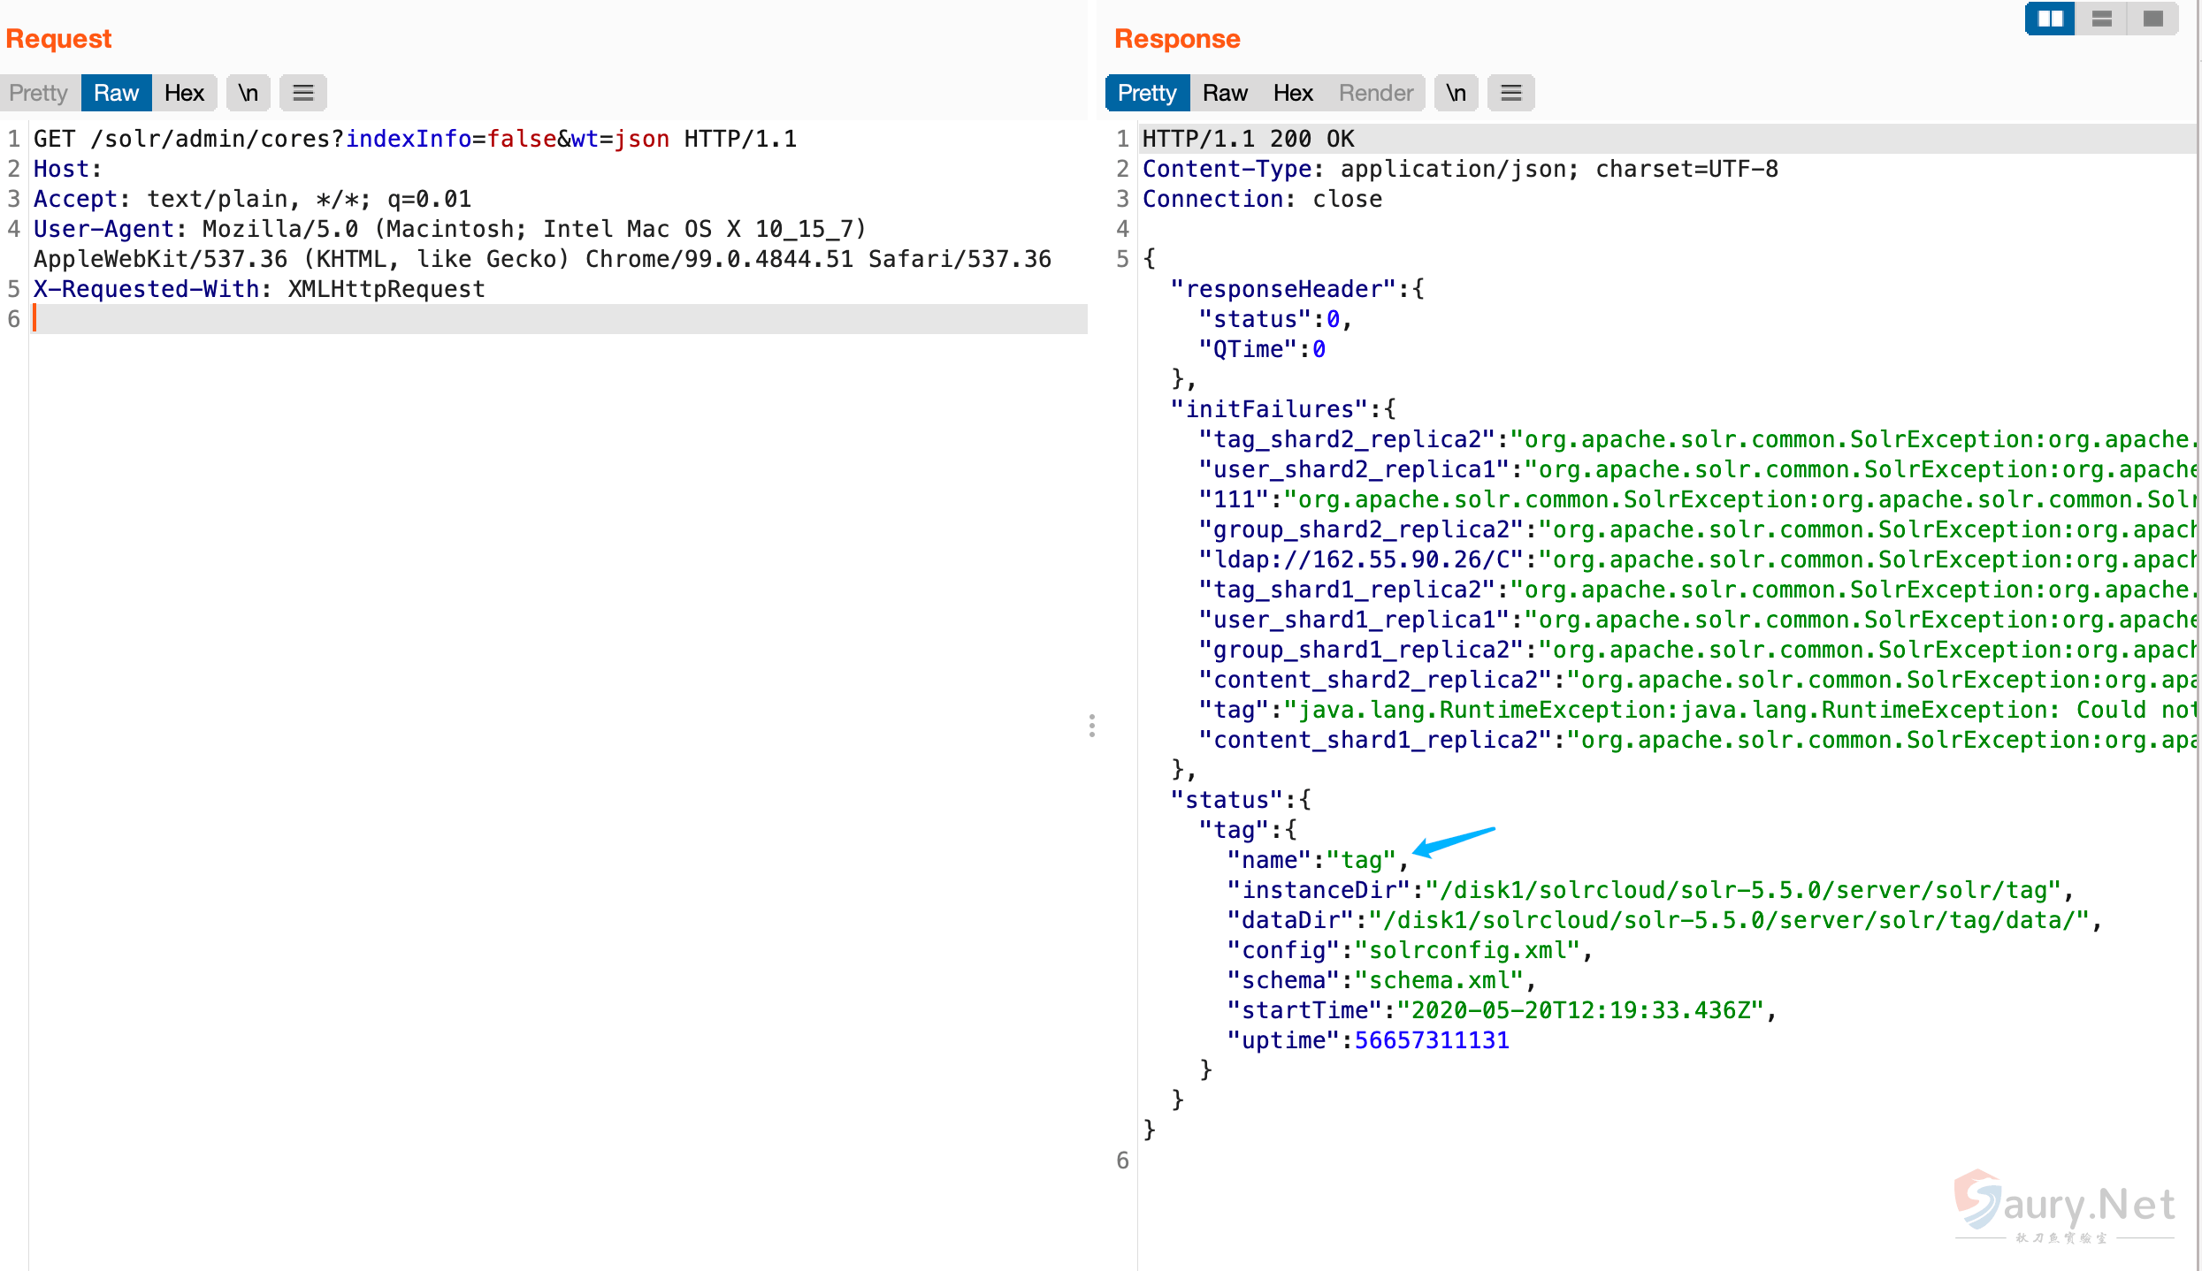Select Response Pretty tab
Screen dimensions: 2202x1271
[x=1146, y=93]
